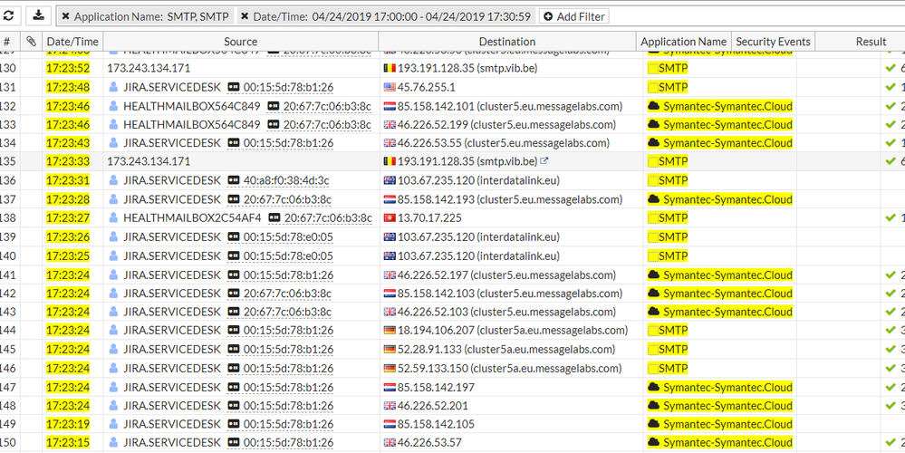Click the Result column header
The width and height of the screenshot is (905, 453).
pos(871,42)
